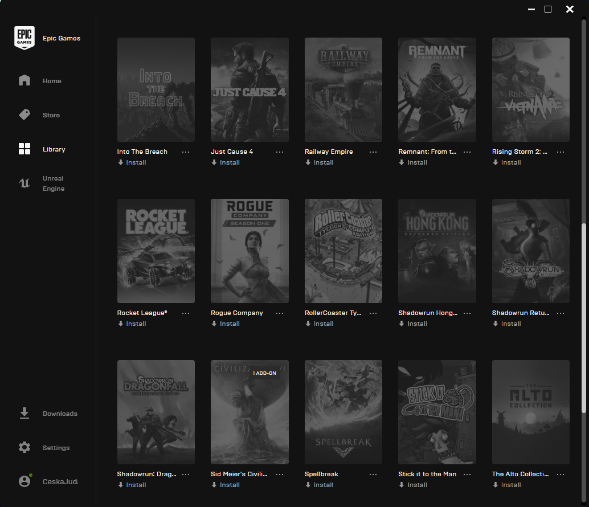
Task: Open options menu for Rising Storm 2
Action: (561, 152)
